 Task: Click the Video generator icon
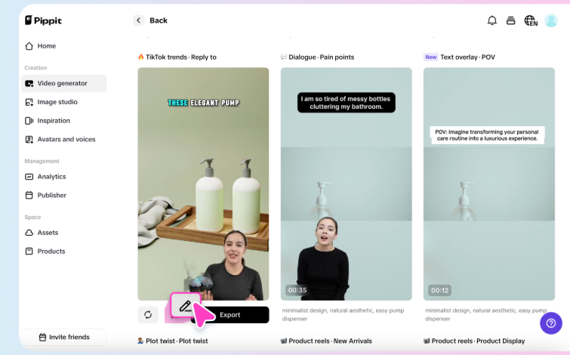(x=29, y=83)
